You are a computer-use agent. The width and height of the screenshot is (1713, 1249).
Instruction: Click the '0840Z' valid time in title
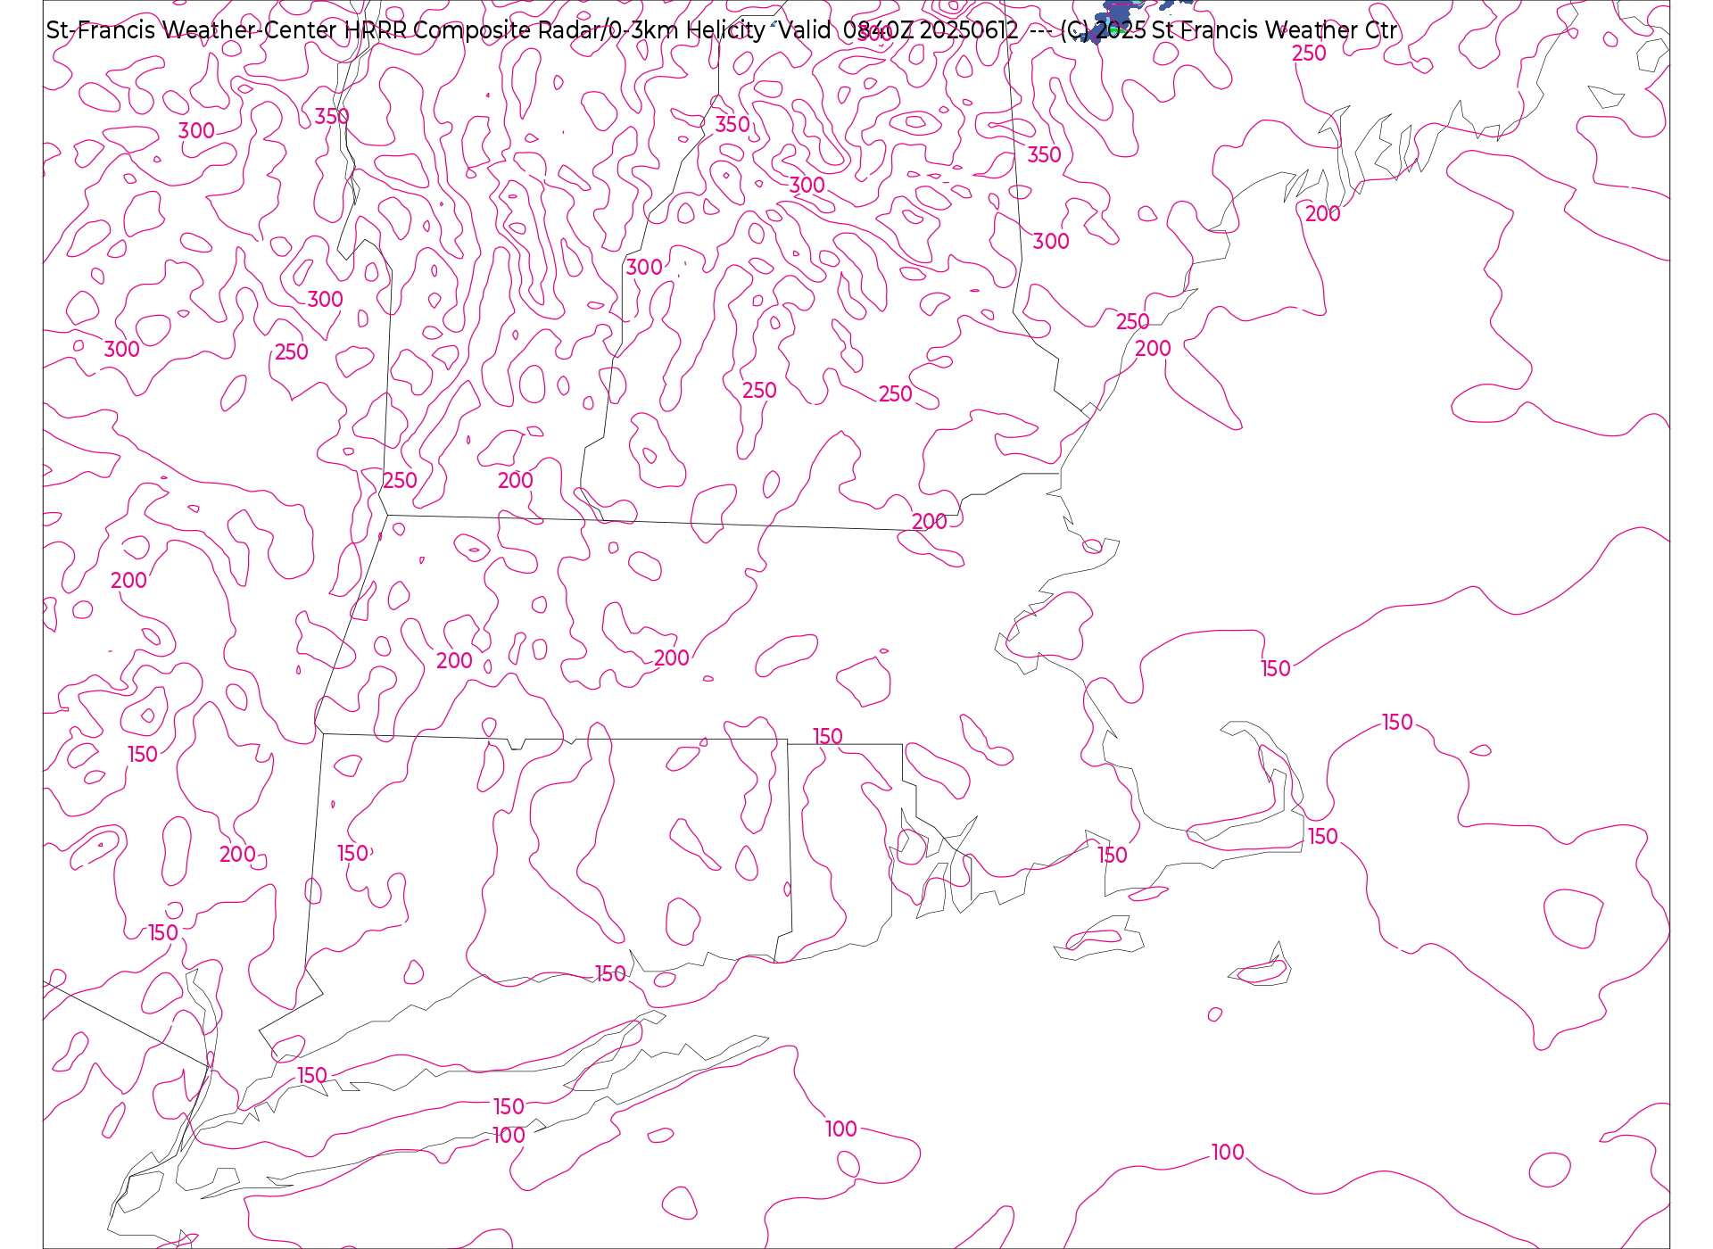tap(878, 30)
